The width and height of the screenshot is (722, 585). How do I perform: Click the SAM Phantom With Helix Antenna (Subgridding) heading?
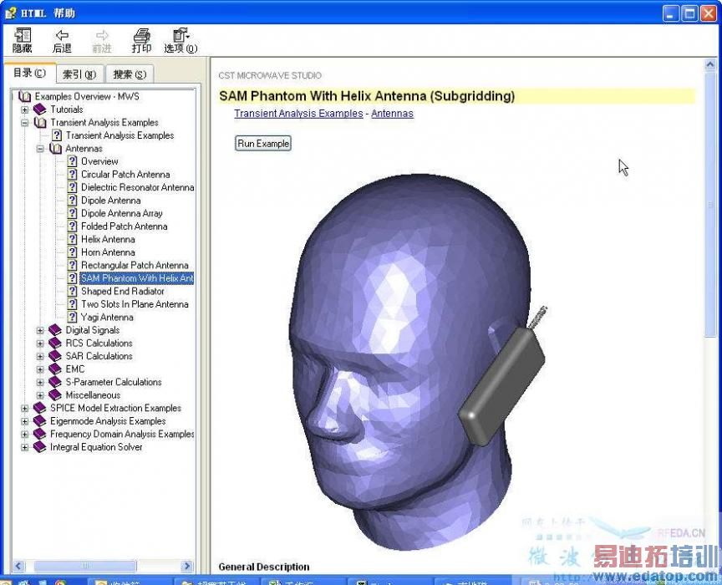click(367, 96)
